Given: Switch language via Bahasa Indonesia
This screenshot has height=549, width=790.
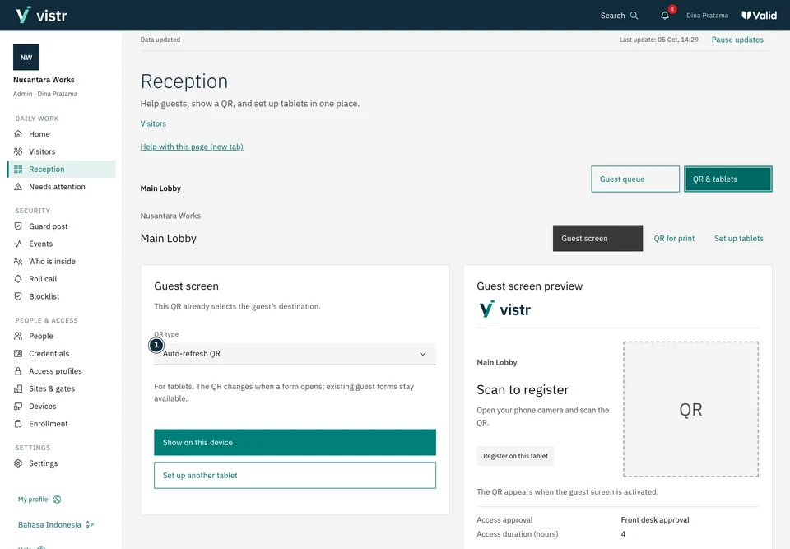Looking at the screenshot, I should [x=55, y=525].
